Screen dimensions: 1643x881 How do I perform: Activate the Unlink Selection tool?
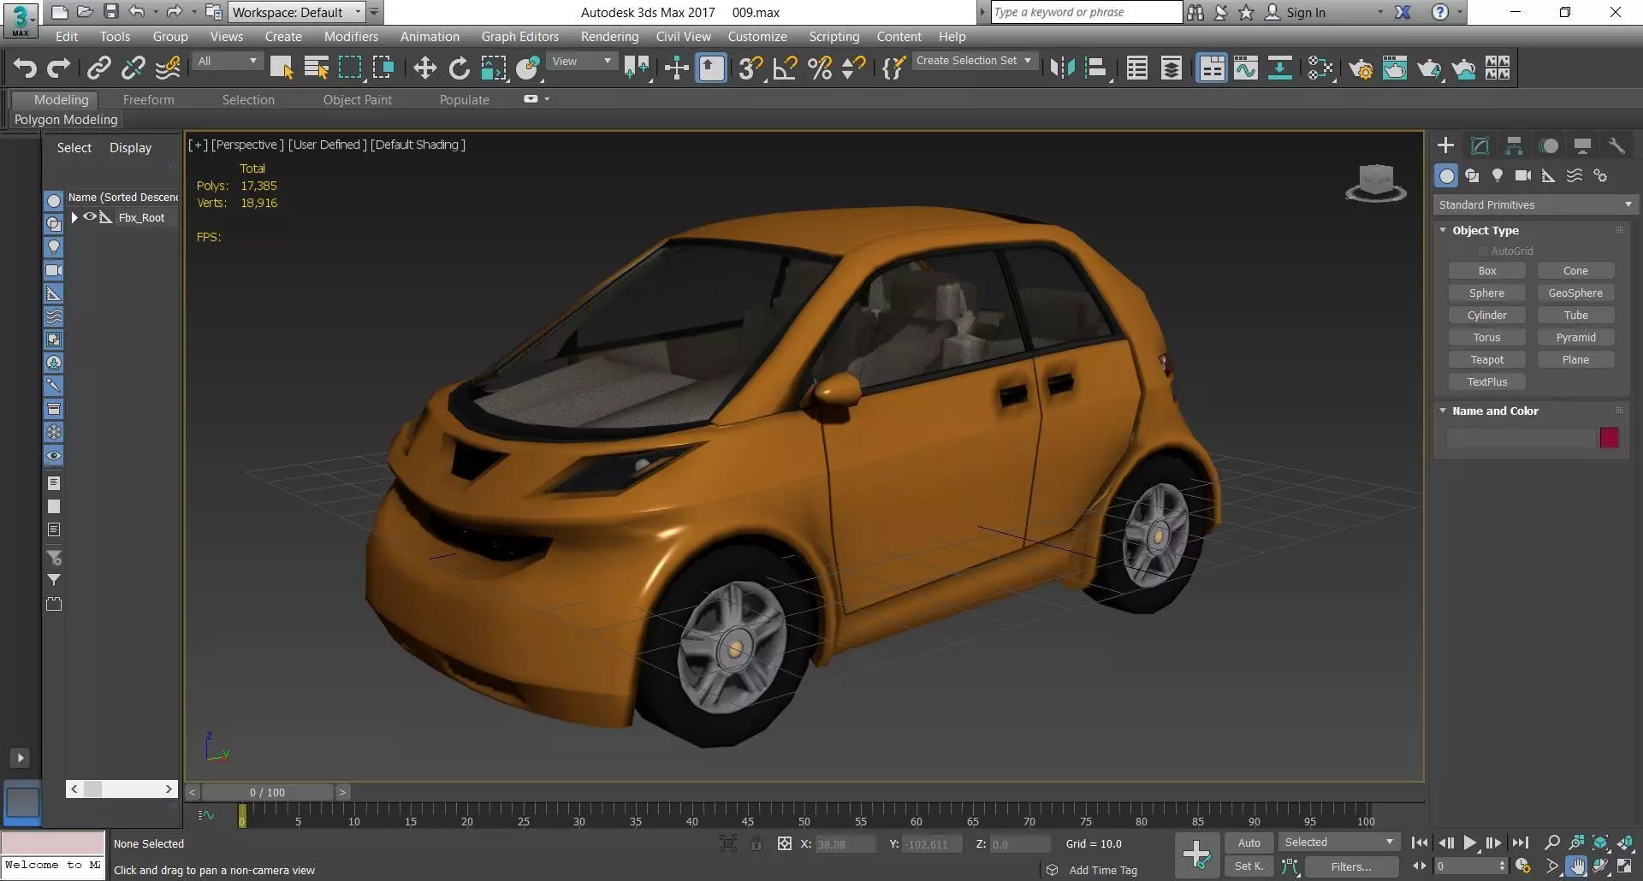133,68
